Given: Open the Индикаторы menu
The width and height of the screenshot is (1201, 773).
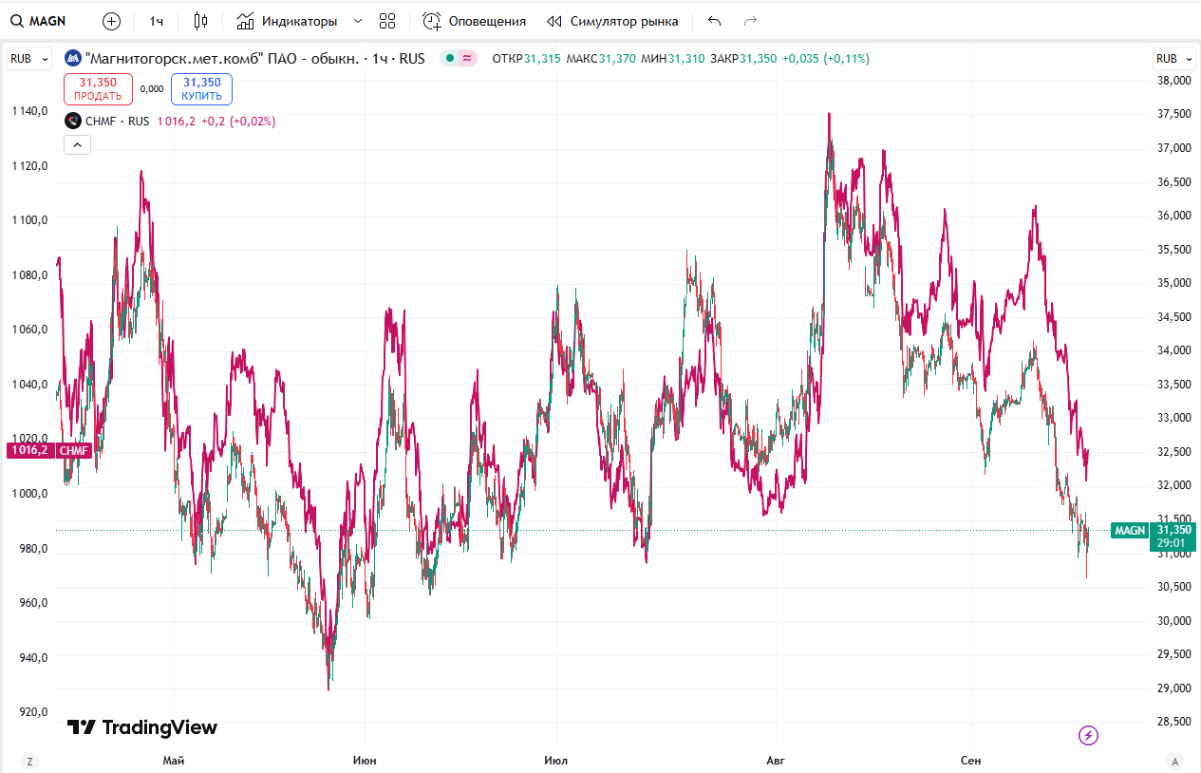Looking at the screenshot, I should [x=287, y=21].
